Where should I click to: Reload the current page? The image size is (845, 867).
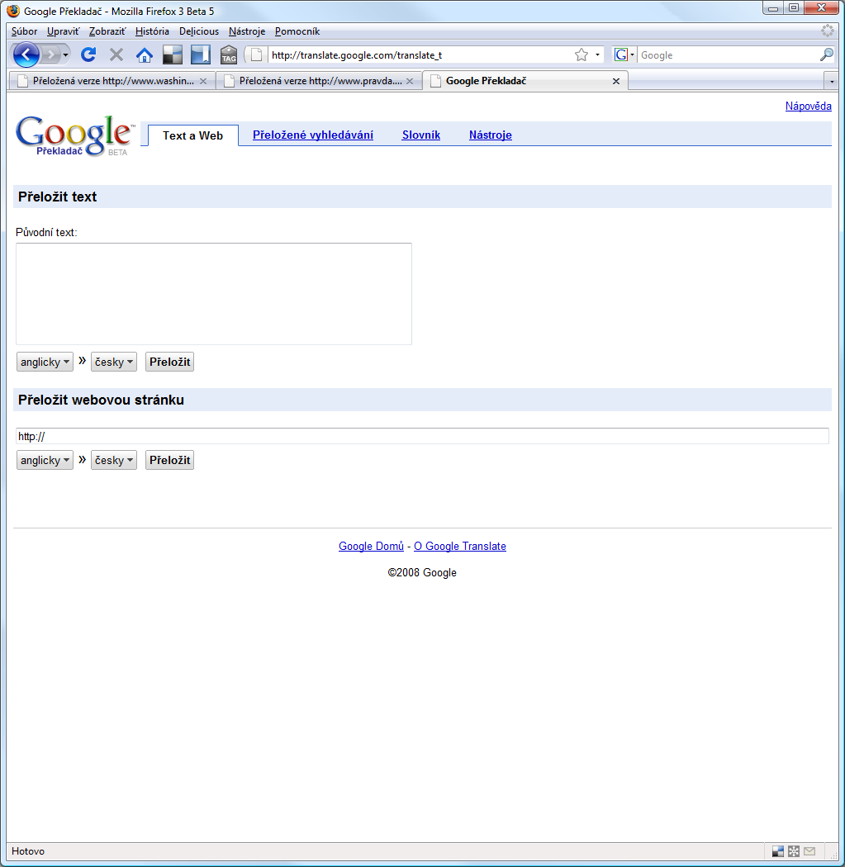tap(88, 54)
